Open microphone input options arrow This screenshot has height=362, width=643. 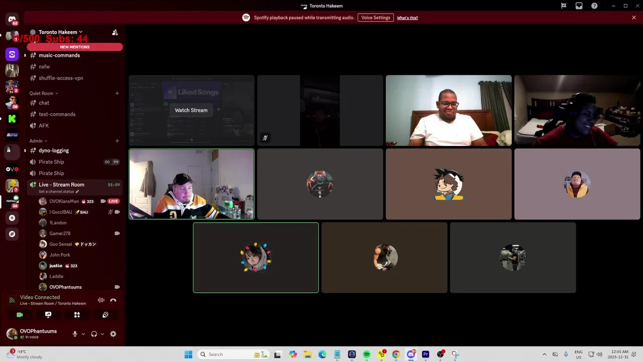point(83,334)
